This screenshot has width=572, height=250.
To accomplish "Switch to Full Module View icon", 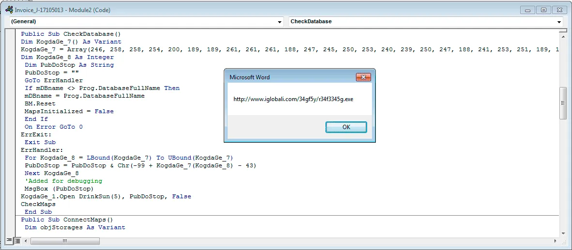I will (17, 241).
